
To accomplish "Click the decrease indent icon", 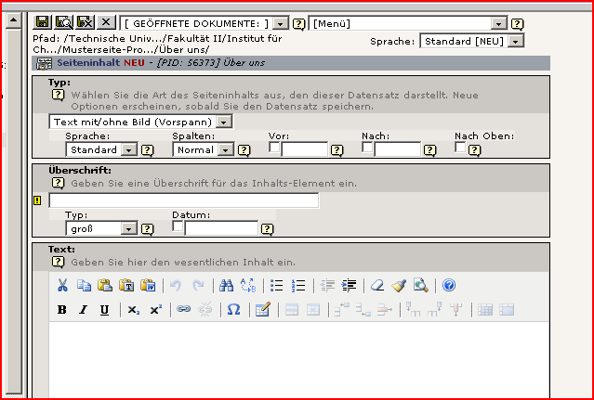I will [x=327, y=286].
